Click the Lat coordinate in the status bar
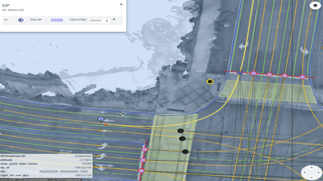 pyautogui.click(x=32, y=180)
